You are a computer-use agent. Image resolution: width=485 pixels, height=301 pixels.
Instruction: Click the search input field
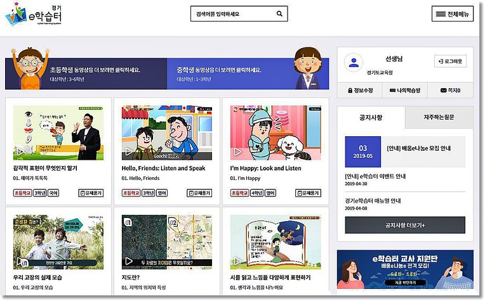[234, 13]
